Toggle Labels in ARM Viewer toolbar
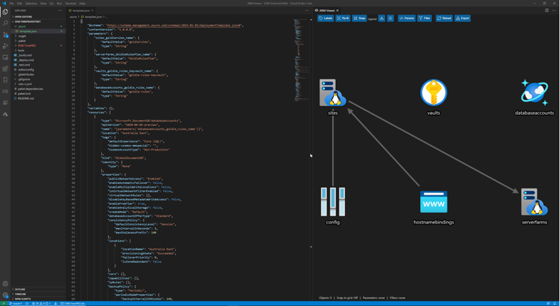 point(326,19)
